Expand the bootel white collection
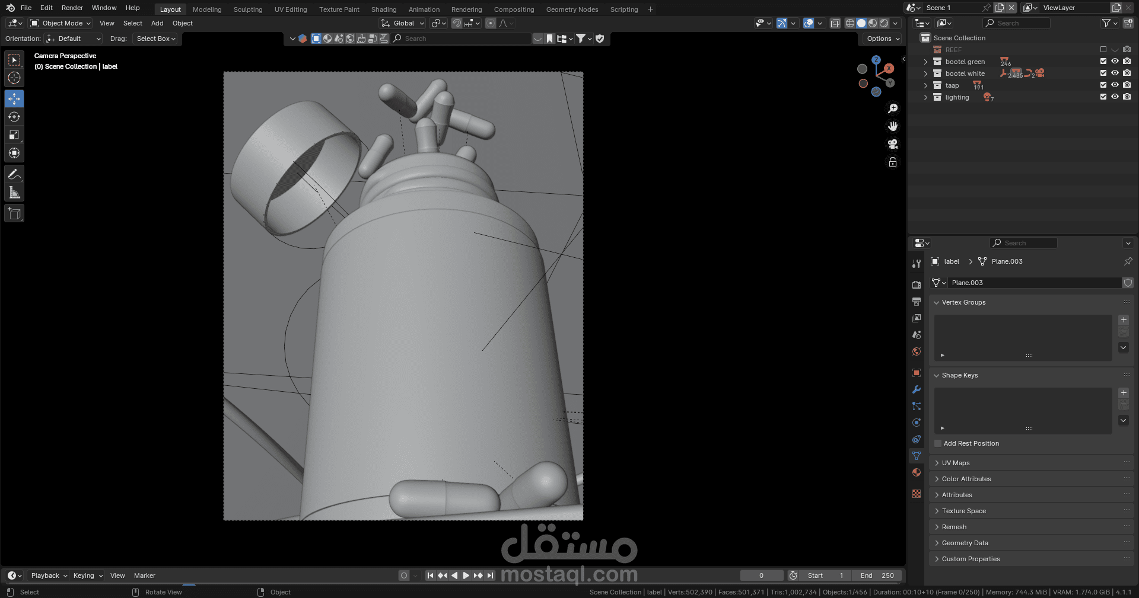1139x598 pixels. coord(925,73)
